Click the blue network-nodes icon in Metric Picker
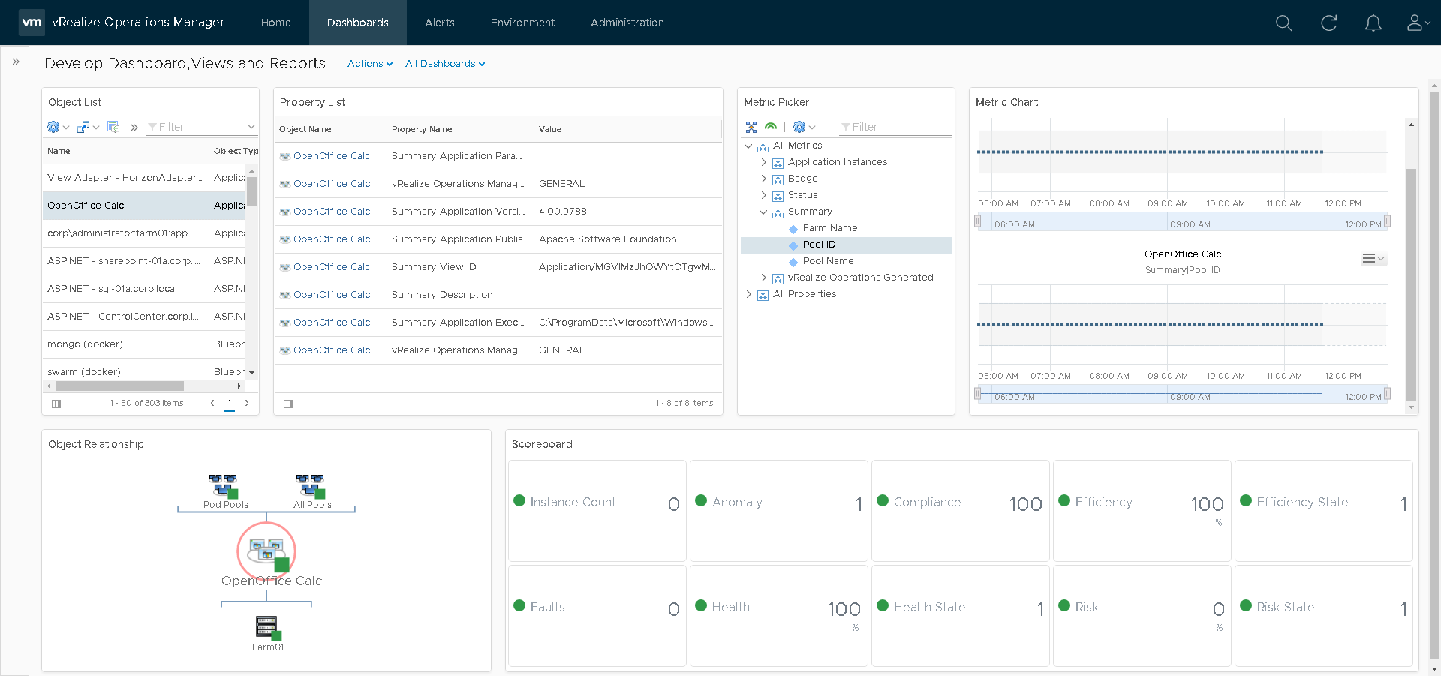The width and height of the screenshot is (1441, 676). pos(751,127)
